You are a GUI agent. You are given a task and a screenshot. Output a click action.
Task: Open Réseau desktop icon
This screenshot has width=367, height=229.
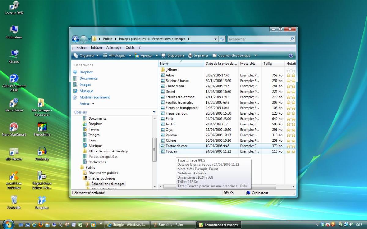14,56
